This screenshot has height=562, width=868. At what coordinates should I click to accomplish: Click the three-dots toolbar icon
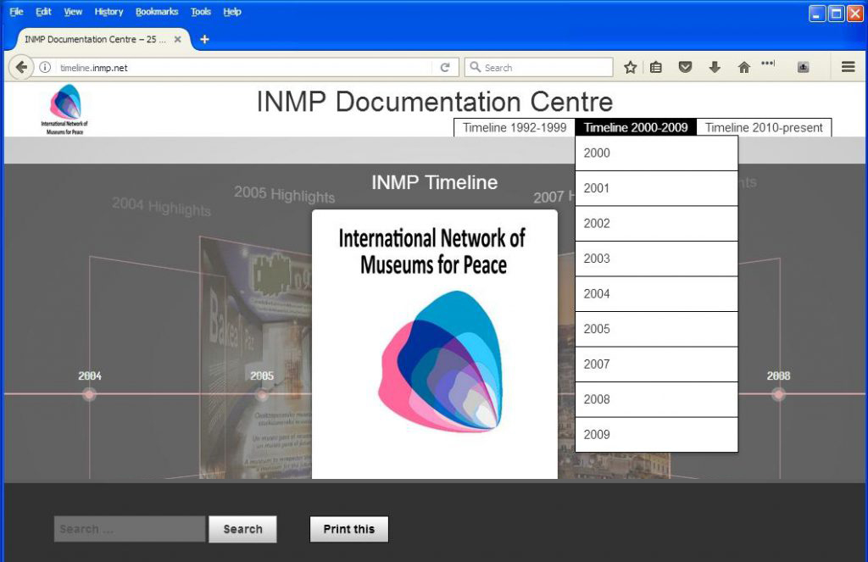[x=768, y=63]
